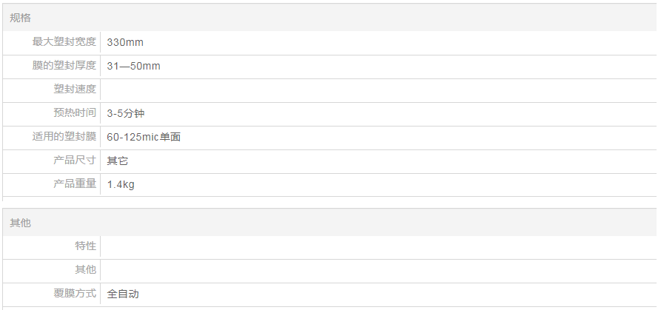
Task: Click the 330mm width value
Action: (125, 42)
